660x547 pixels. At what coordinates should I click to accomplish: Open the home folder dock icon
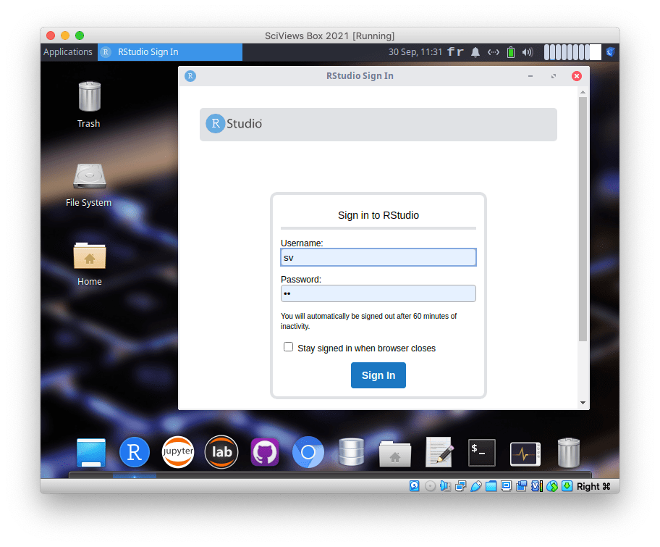[395, 454]
